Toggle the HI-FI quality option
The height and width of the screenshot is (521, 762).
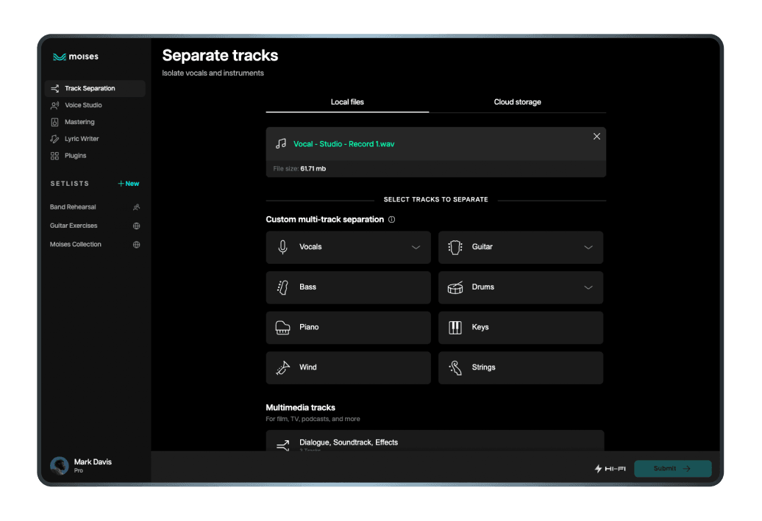pyautogui.click(x=610, y=469)
